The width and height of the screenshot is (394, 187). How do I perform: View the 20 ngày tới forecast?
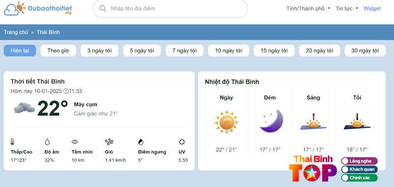(x=319, y=51)
